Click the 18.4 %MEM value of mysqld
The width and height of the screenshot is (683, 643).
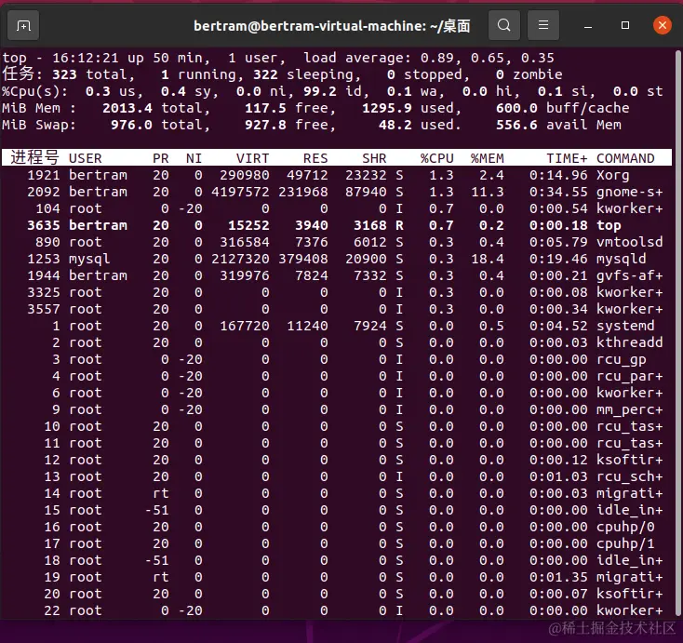tap(488, 259)
